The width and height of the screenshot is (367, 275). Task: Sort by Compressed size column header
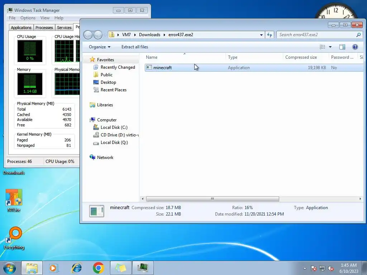point(306,57)
